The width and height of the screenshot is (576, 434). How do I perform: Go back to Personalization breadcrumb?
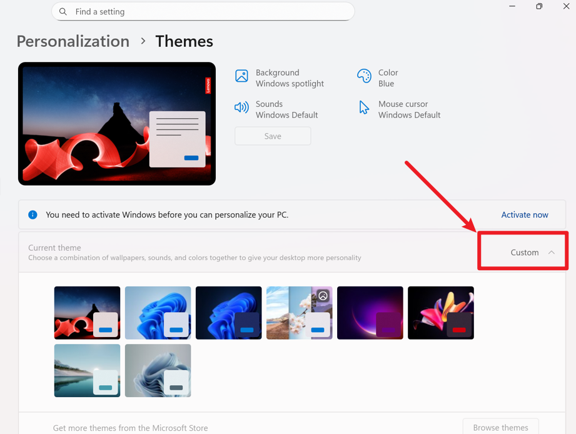pos(73,41)
